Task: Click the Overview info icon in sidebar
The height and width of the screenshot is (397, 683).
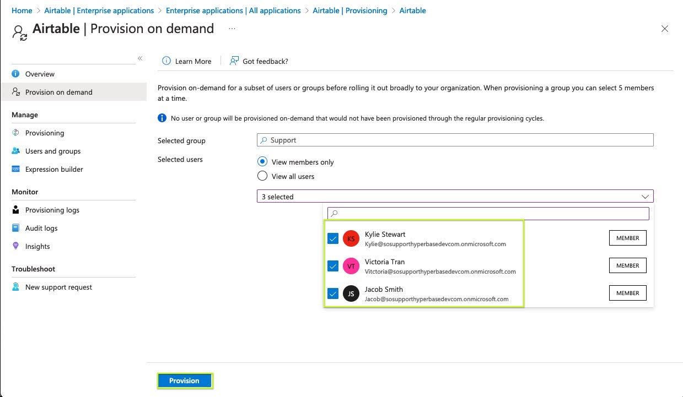Action: pyautogui.click(x=15, y=74)
